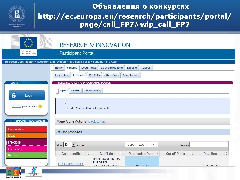Switch to Latest Info sub-tab

(62, 75)
